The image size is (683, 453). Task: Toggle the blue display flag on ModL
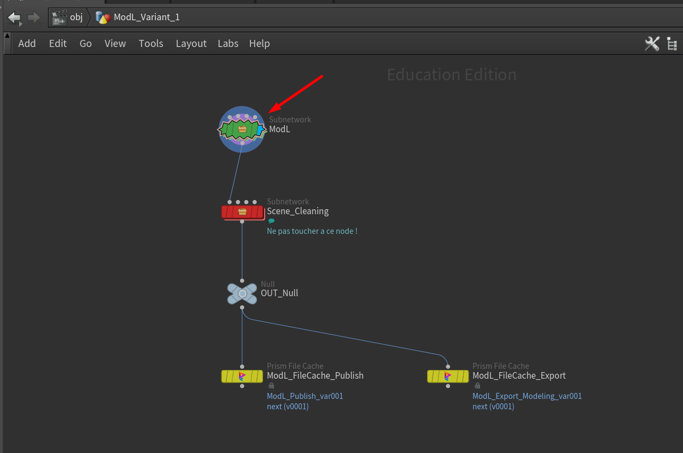tap(260, 130)
